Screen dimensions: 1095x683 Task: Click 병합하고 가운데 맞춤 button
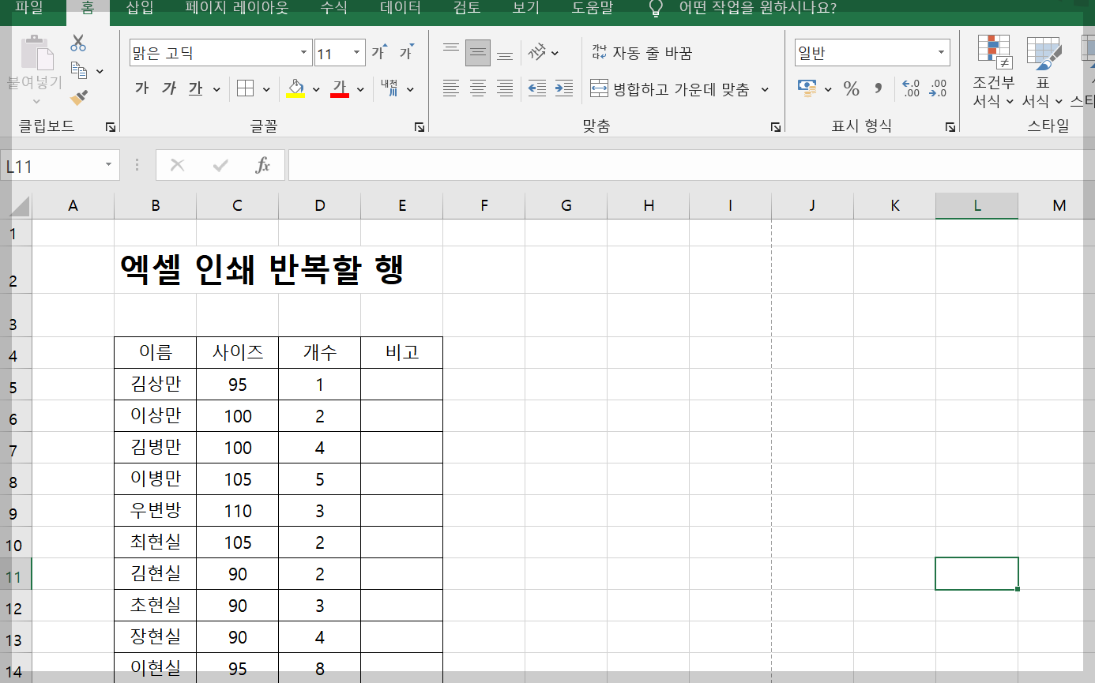click(670, 89)
